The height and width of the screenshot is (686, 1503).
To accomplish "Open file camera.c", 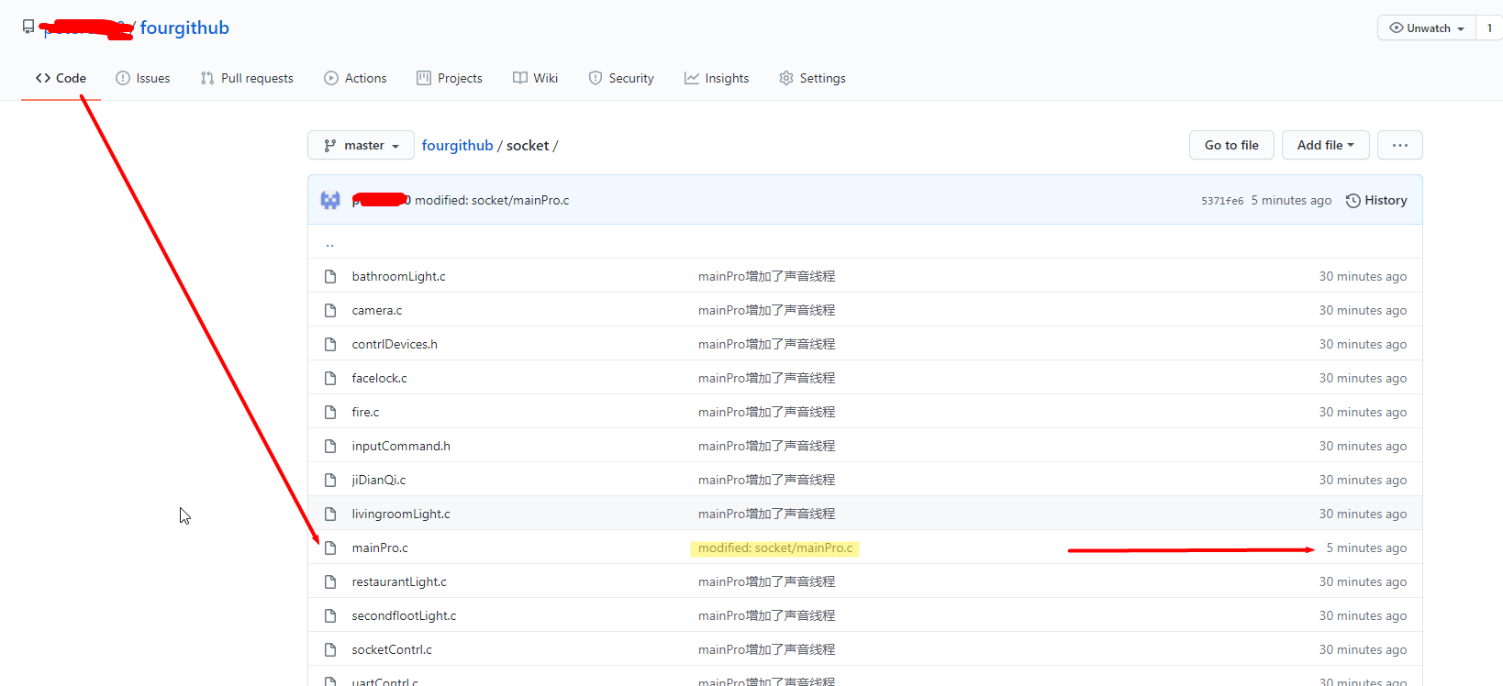I will coord(377,310).
